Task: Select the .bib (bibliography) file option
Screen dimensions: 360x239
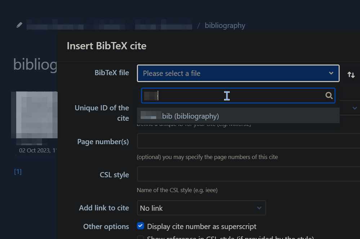Action: pos(238,116)
